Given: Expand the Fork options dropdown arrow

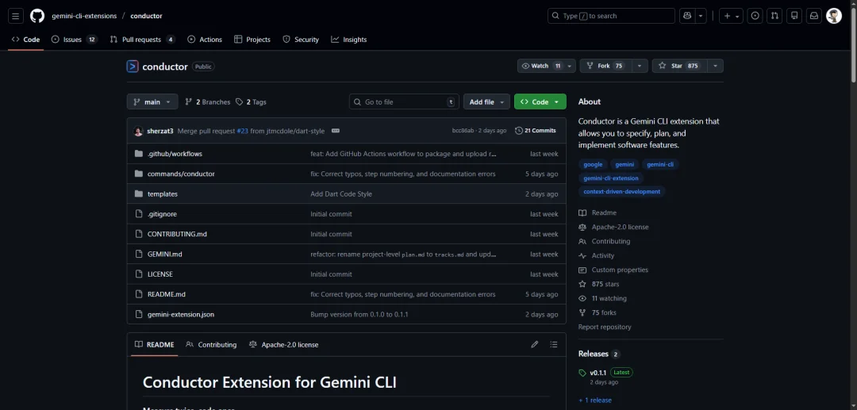Looking at the screenshot, I should click(640, 66).
